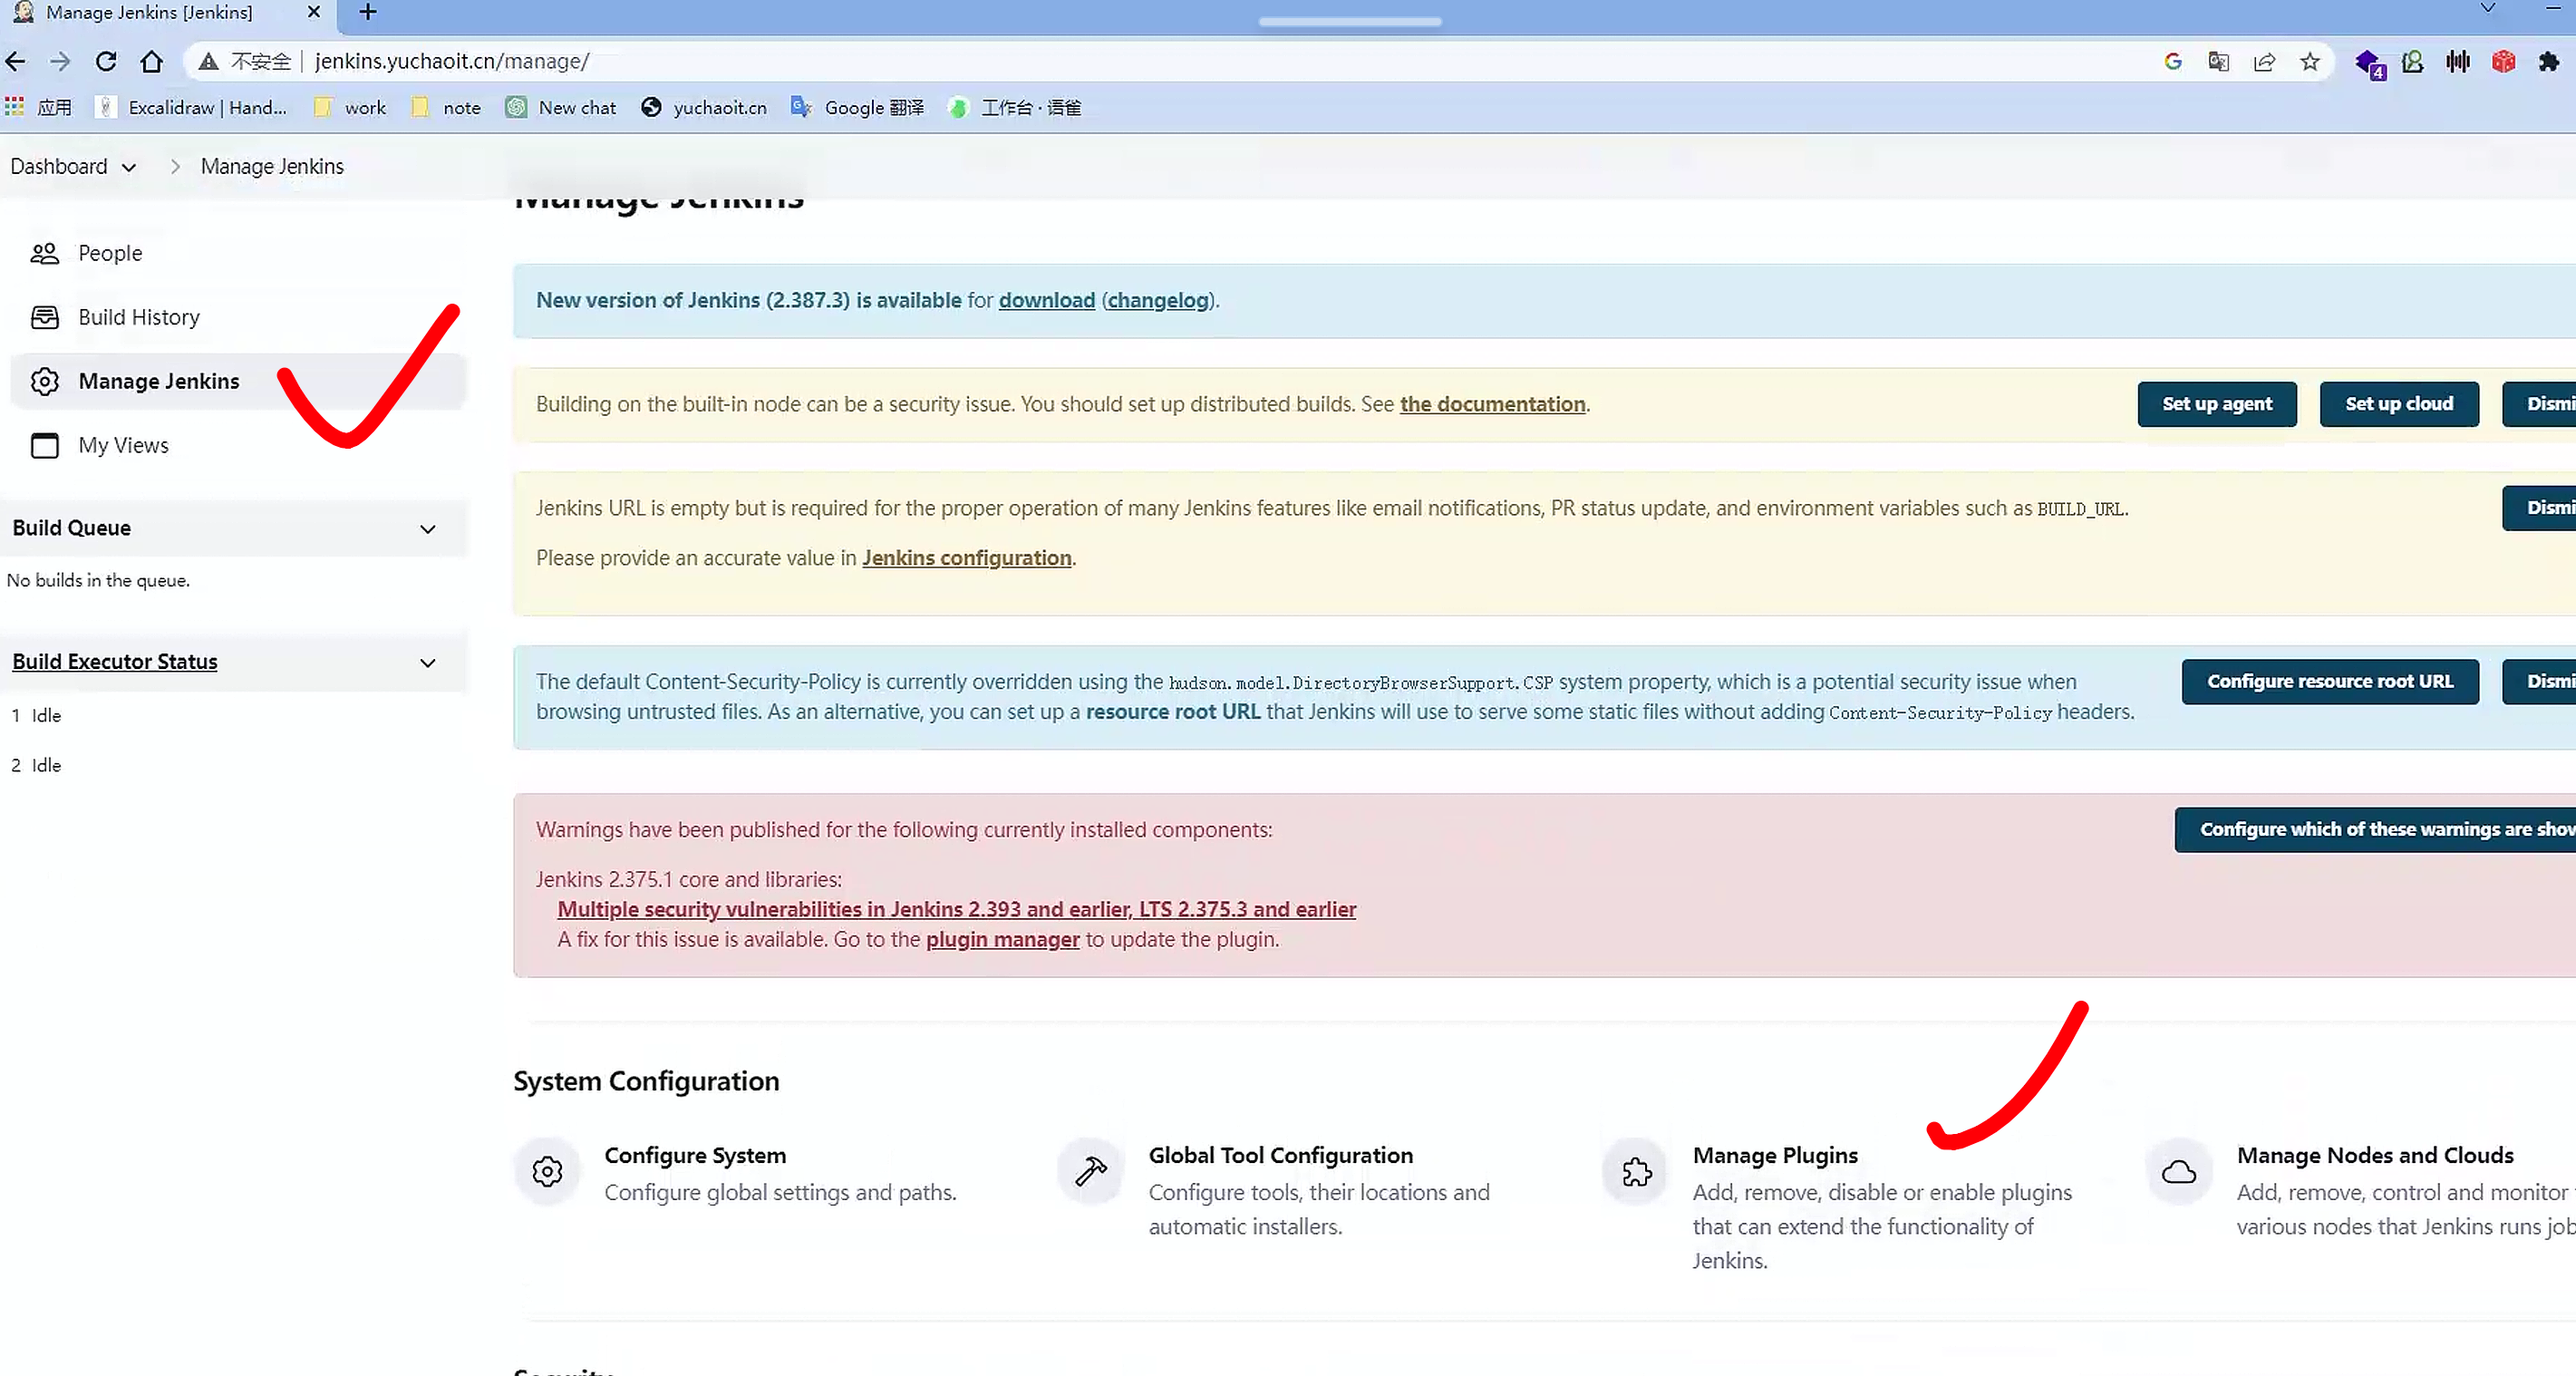Image resolution: width=2576 pixels, height=1376 pixels.
Task: Click the Configure System gear icon
Action: 547,1171
